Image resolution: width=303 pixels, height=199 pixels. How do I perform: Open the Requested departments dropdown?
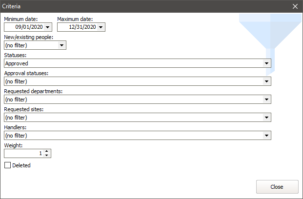[x=266, y=99]
